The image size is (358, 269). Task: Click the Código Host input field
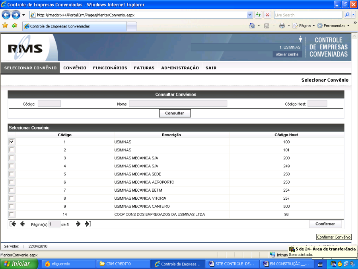317,104
